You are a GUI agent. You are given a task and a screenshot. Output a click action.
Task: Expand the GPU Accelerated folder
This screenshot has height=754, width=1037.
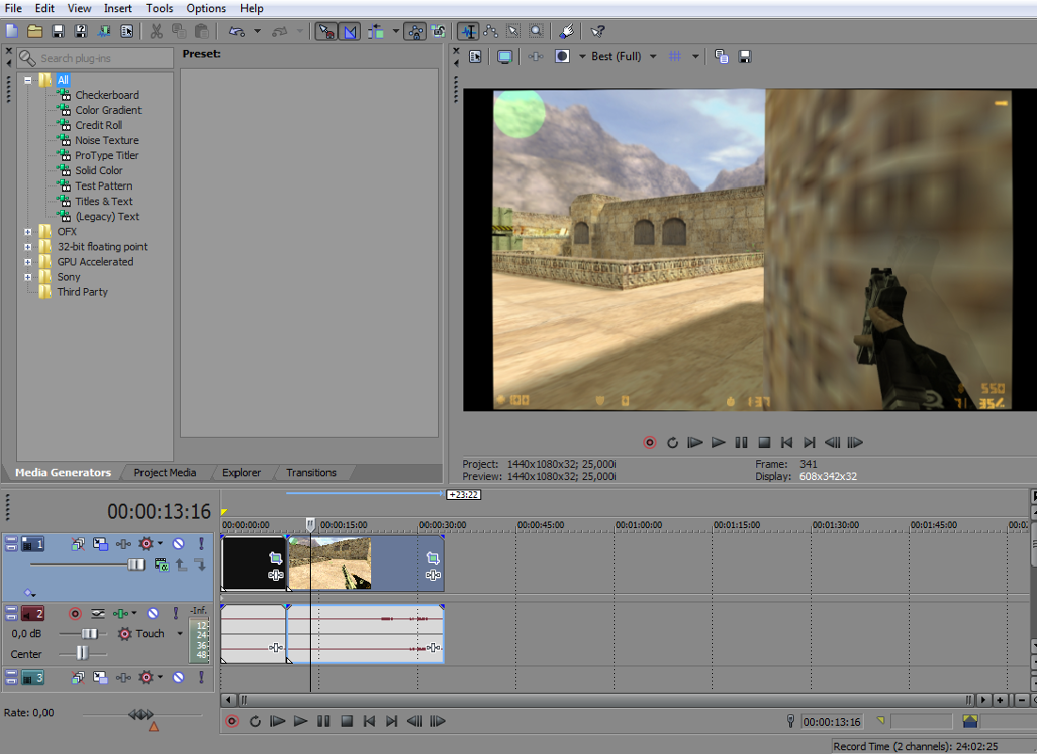[27, 263]
